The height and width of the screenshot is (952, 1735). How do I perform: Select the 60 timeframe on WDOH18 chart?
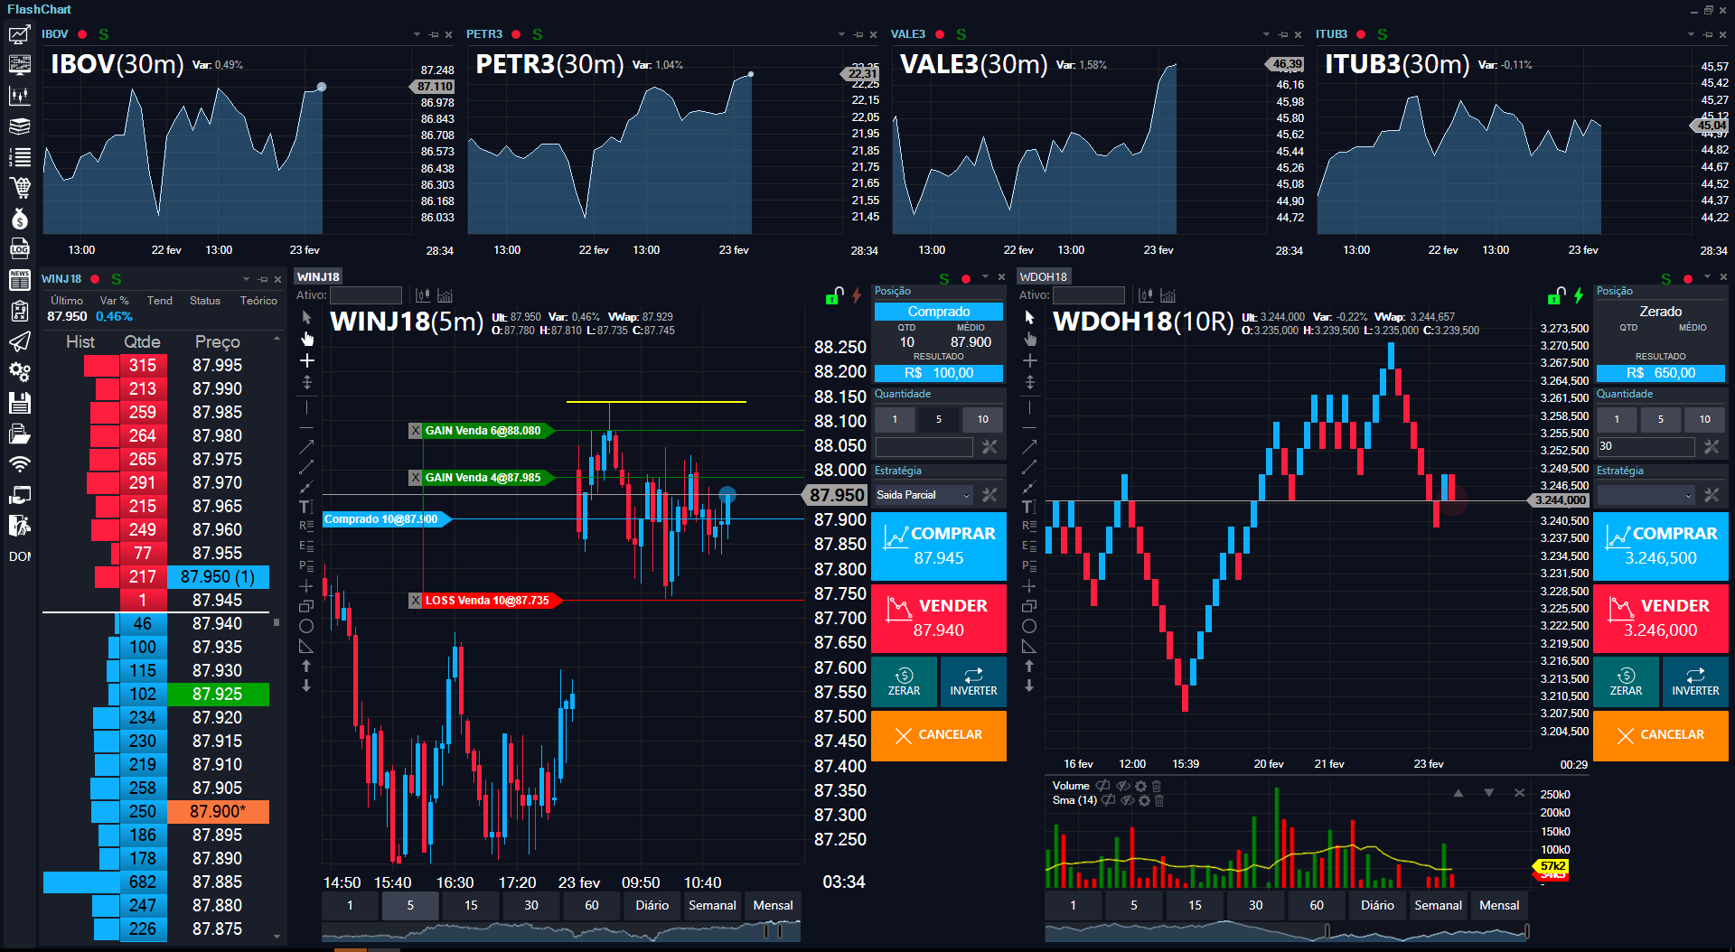1317,905
